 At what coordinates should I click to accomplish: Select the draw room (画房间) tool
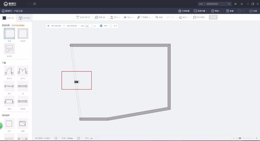click(23, 34)
